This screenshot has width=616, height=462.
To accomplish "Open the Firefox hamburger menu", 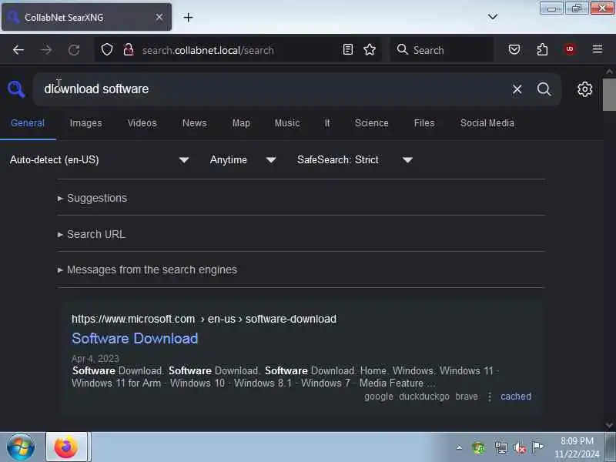I will pos(598,49).
